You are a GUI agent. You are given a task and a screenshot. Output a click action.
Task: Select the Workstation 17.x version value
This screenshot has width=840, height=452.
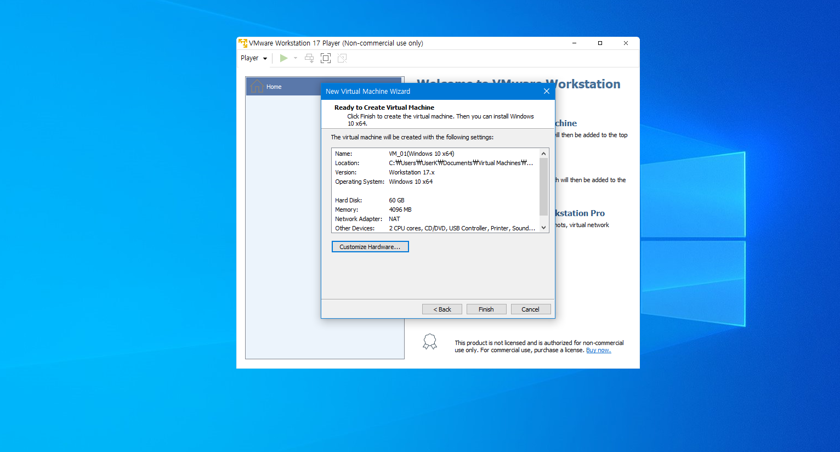tap(412, 172)
